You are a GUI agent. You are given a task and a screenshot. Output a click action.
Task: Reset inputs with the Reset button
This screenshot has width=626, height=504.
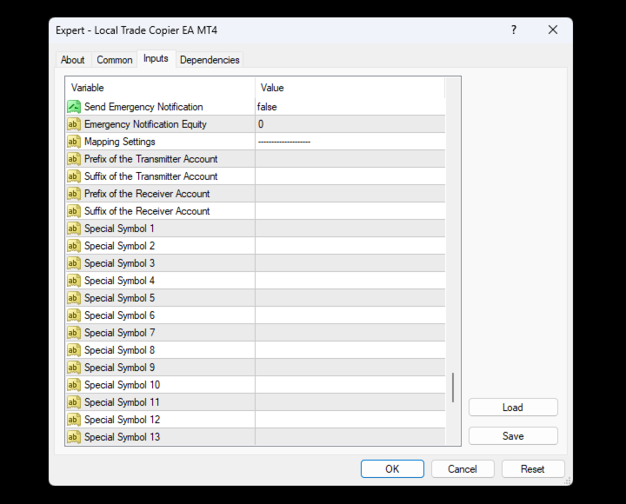click(x=533, y=469)
